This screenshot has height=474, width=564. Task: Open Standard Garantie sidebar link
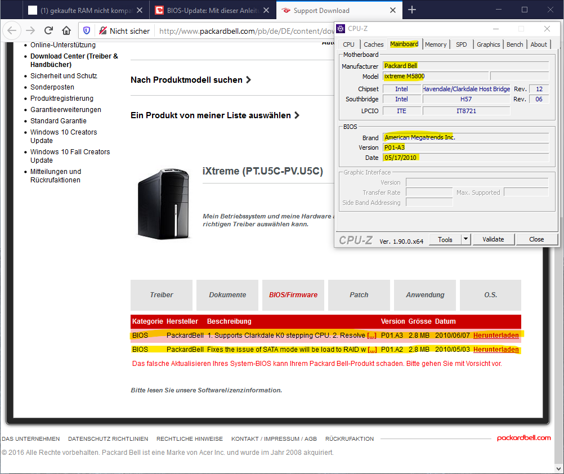pos(59,121)
